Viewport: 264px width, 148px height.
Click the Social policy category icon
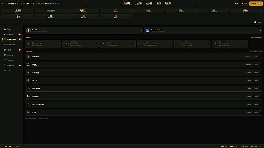click(28, 65)
